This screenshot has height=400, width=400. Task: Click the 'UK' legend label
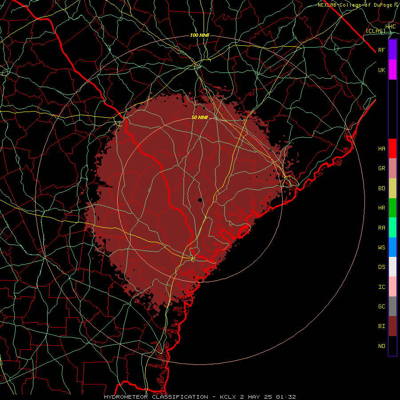pos(381,70)
